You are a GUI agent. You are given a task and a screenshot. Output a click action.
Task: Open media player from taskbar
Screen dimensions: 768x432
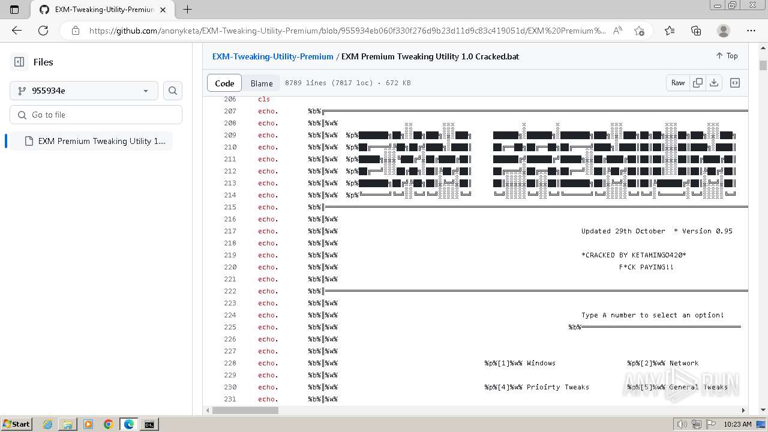tap(88, 424)
